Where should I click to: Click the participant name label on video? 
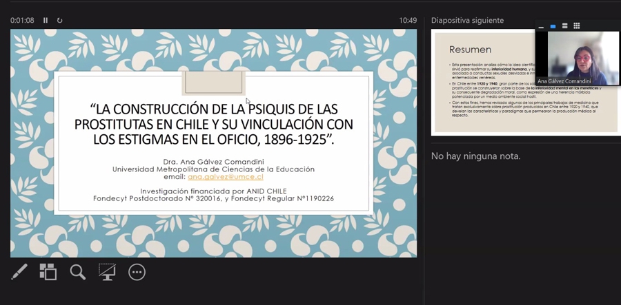(x=564, y=81)
